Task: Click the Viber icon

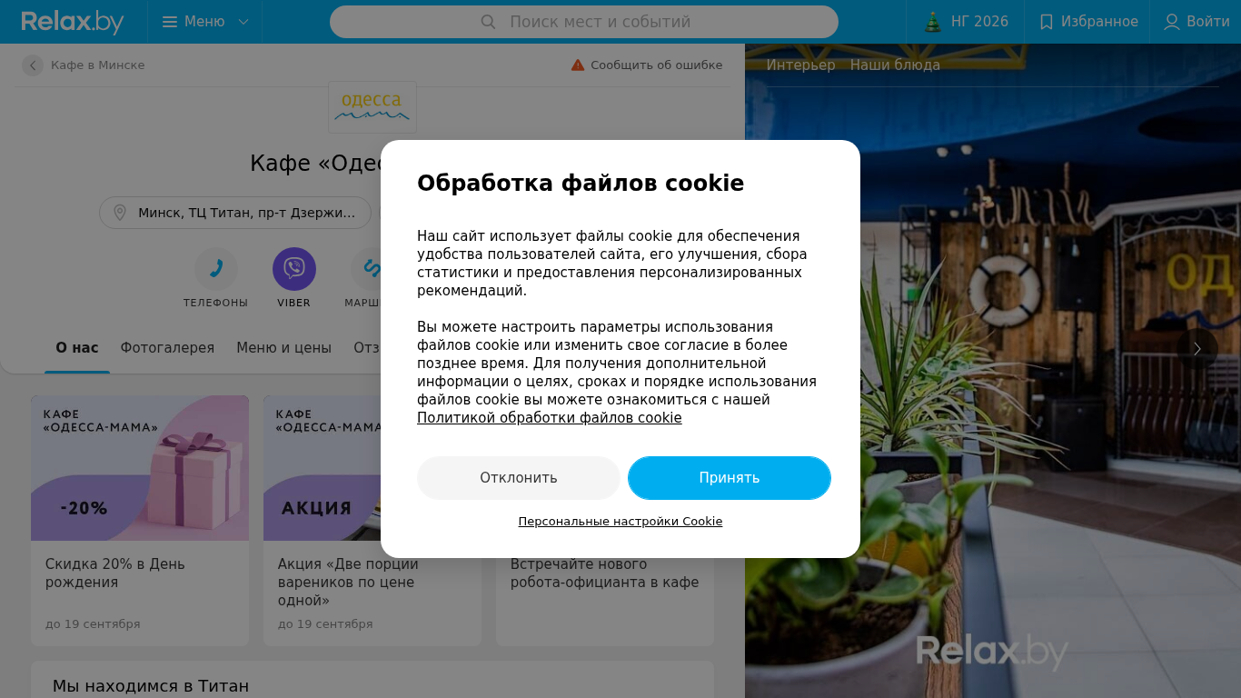Action: click(294, 269)
